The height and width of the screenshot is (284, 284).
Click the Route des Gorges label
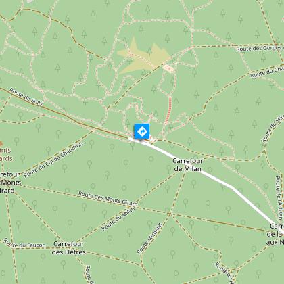pyautogui.click(x=260, y=49)
